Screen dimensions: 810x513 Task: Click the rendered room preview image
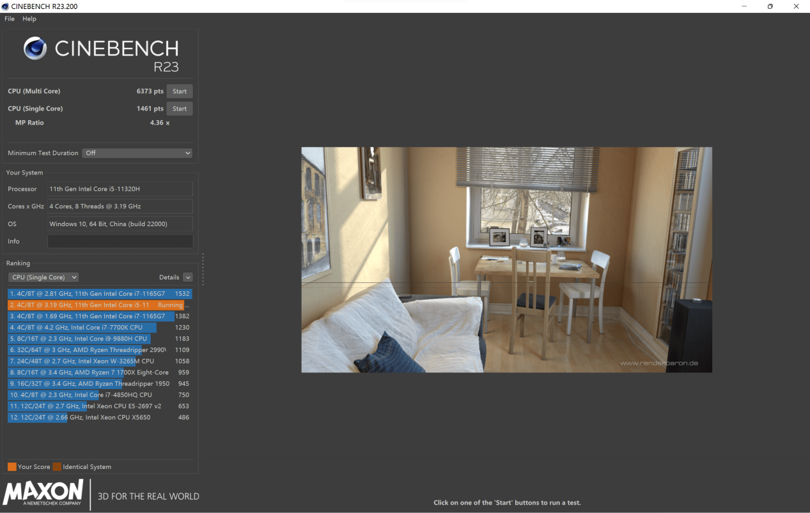(506, 260)
